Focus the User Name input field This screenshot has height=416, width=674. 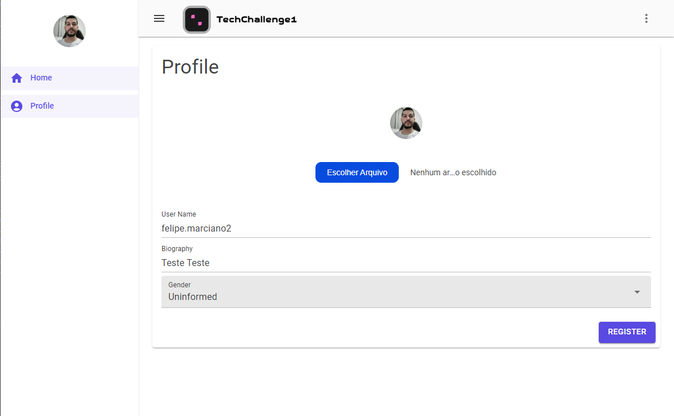click(x=406, y=228)
